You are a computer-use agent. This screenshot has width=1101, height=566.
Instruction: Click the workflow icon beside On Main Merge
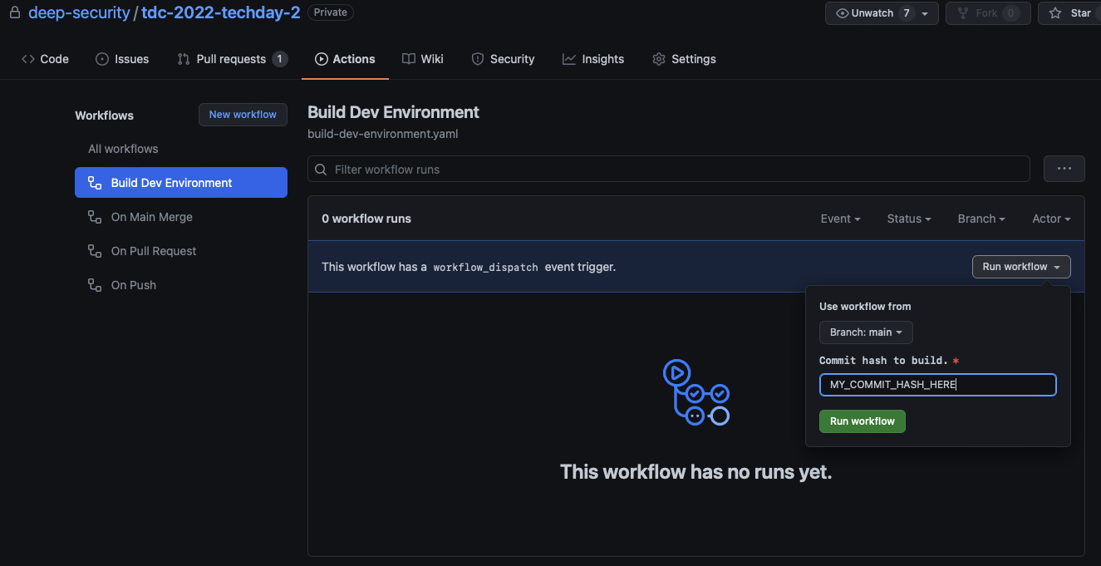click(x=95, y=217)
